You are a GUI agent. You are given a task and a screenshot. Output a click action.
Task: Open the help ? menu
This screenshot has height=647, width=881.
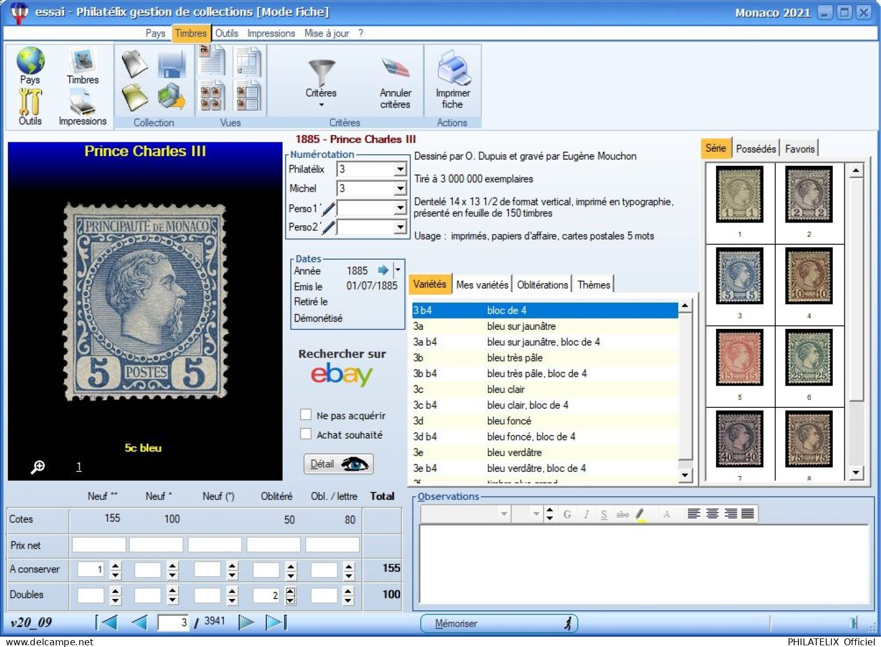point(361,33)
